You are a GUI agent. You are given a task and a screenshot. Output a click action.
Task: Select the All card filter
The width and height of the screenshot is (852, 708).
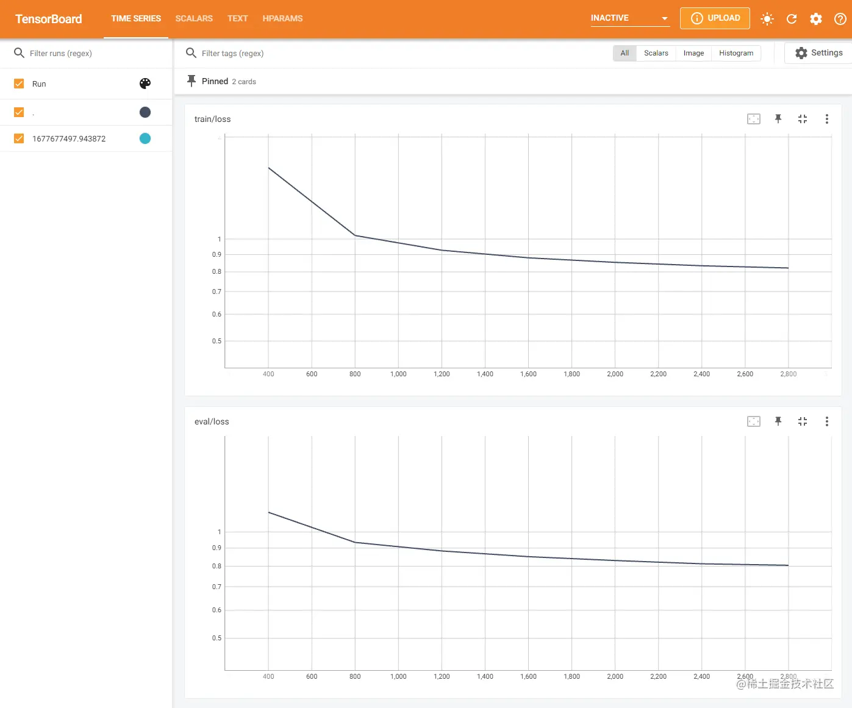click(x=625, y=53)
